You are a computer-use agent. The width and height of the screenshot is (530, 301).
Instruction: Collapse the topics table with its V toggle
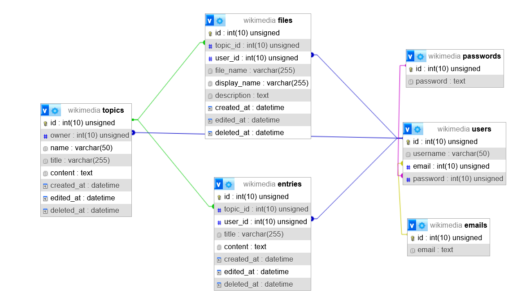(x=45, y=110)
